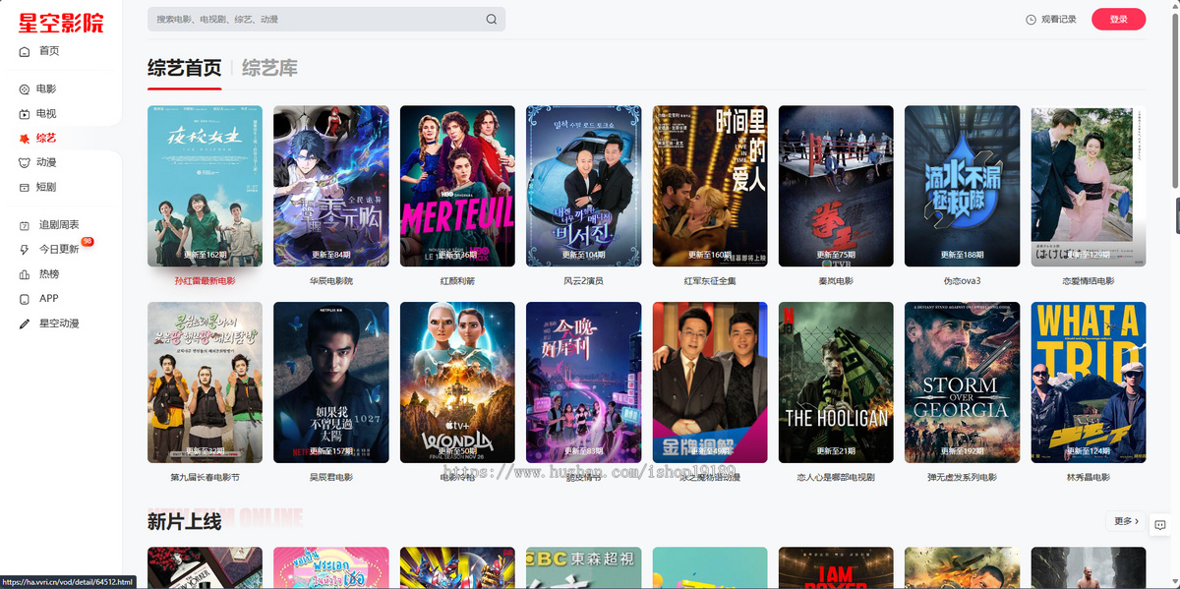Viewport: 1180px width, 589px height.
Task: Open the 热榜 chart icon
Action: 25,274
